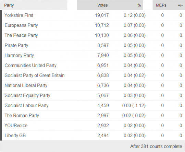Click the Party column header
The image size is (185, 152).
coord(9,5)
